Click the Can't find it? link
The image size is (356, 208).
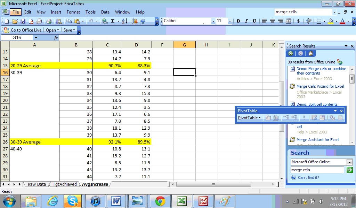click(x=308, y=177)
